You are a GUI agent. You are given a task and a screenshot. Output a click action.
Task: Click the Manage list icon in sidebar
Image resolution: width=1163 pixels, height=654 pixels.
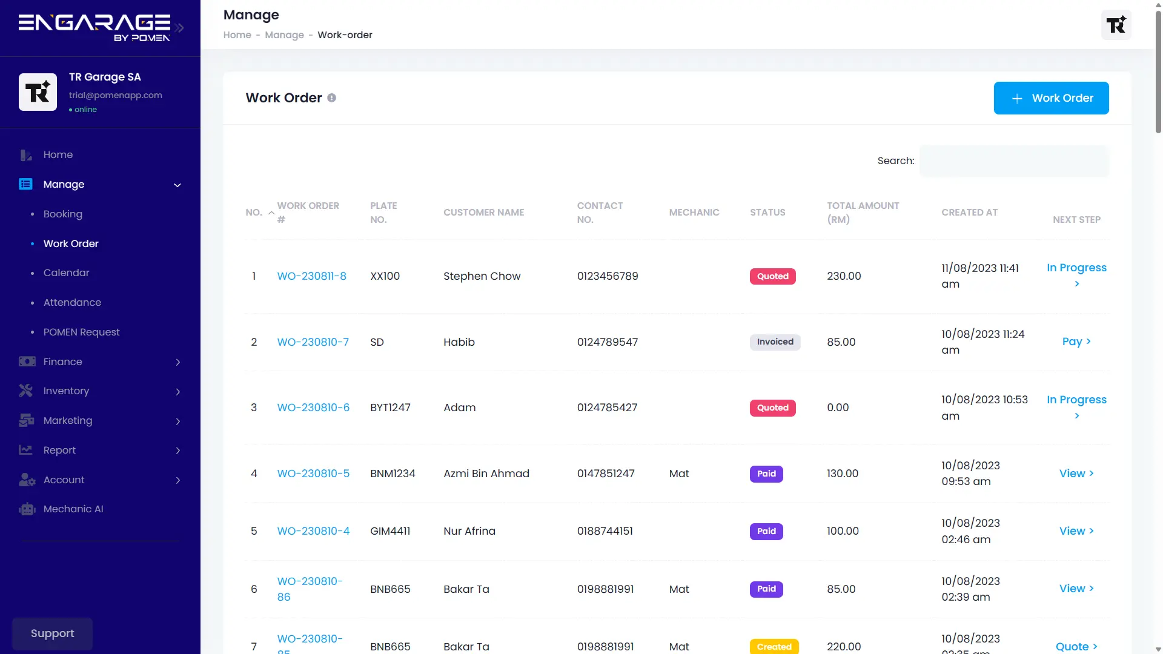pos(26,184)
